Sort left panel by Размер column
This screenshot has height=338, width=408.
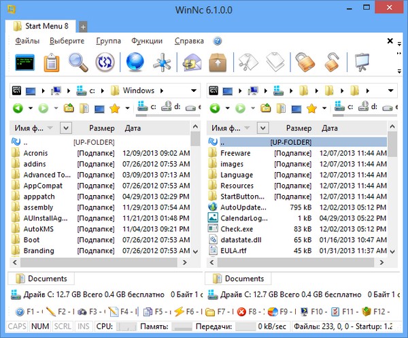[x=101, y=128]
